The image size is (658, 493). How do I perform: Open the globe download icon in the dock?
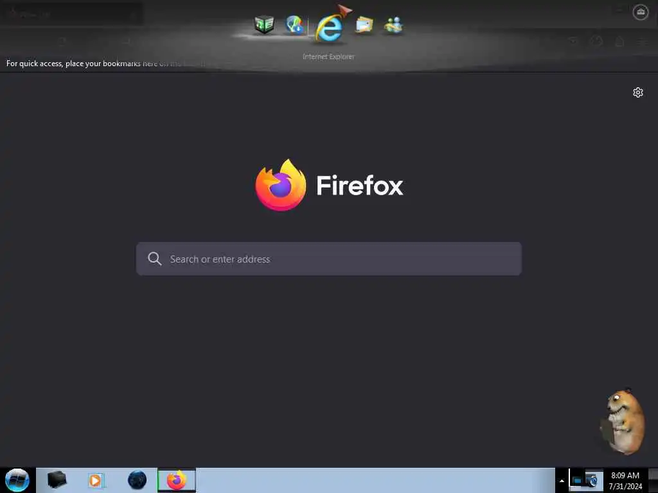(x=294, y=24)
